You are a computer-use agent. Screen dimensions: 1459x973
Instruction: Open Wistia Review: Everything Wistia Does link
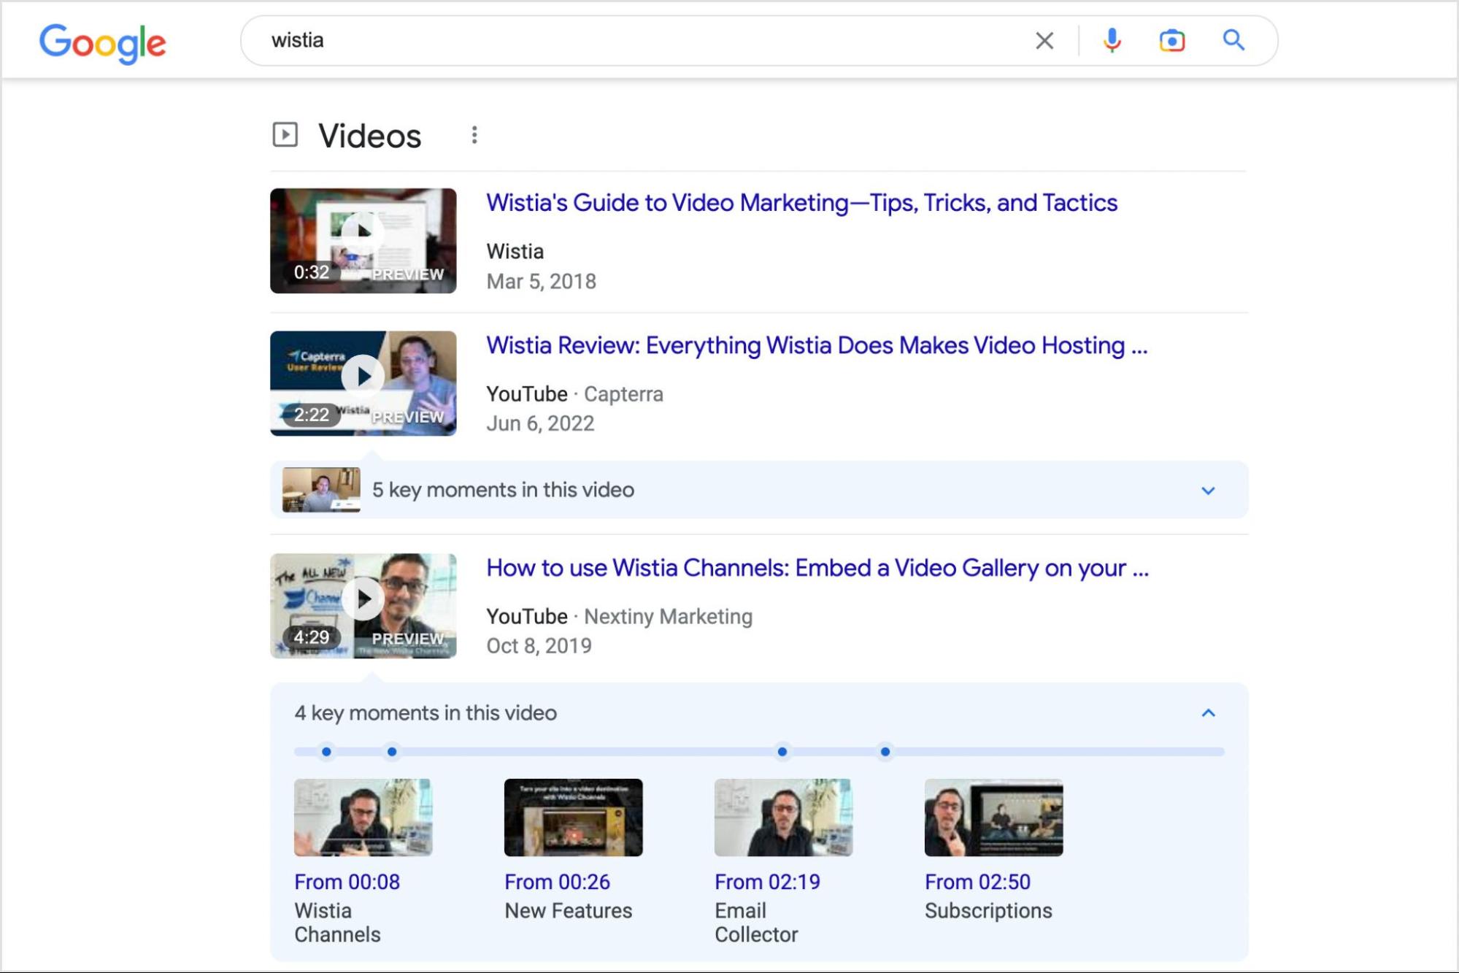[817, 345]
